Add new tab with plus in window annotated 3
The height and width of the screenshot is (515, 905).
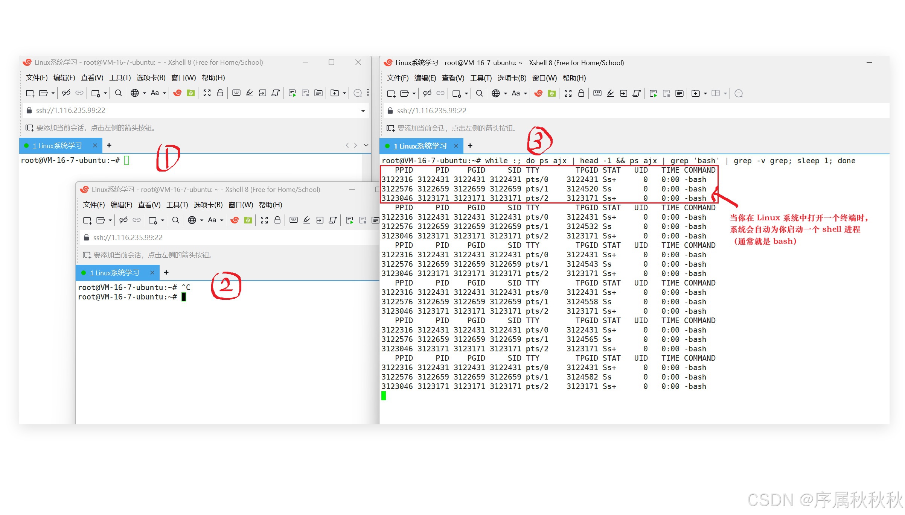470,146
